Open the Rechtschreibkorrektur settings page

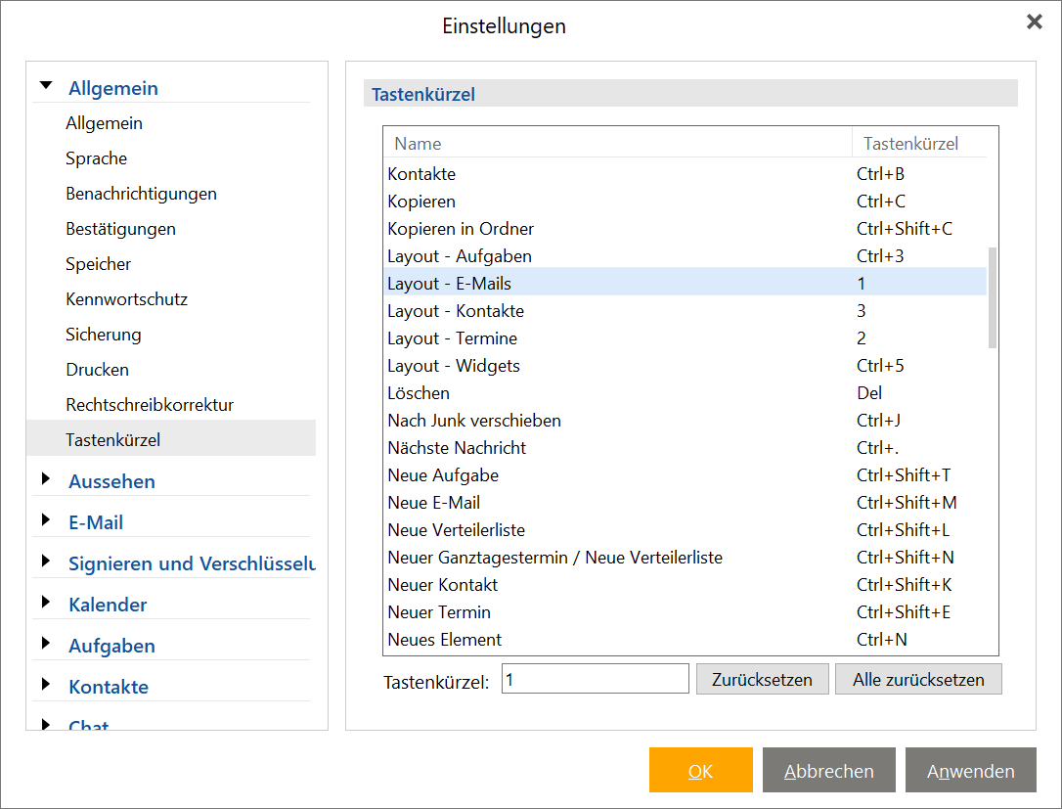(150, 405)
